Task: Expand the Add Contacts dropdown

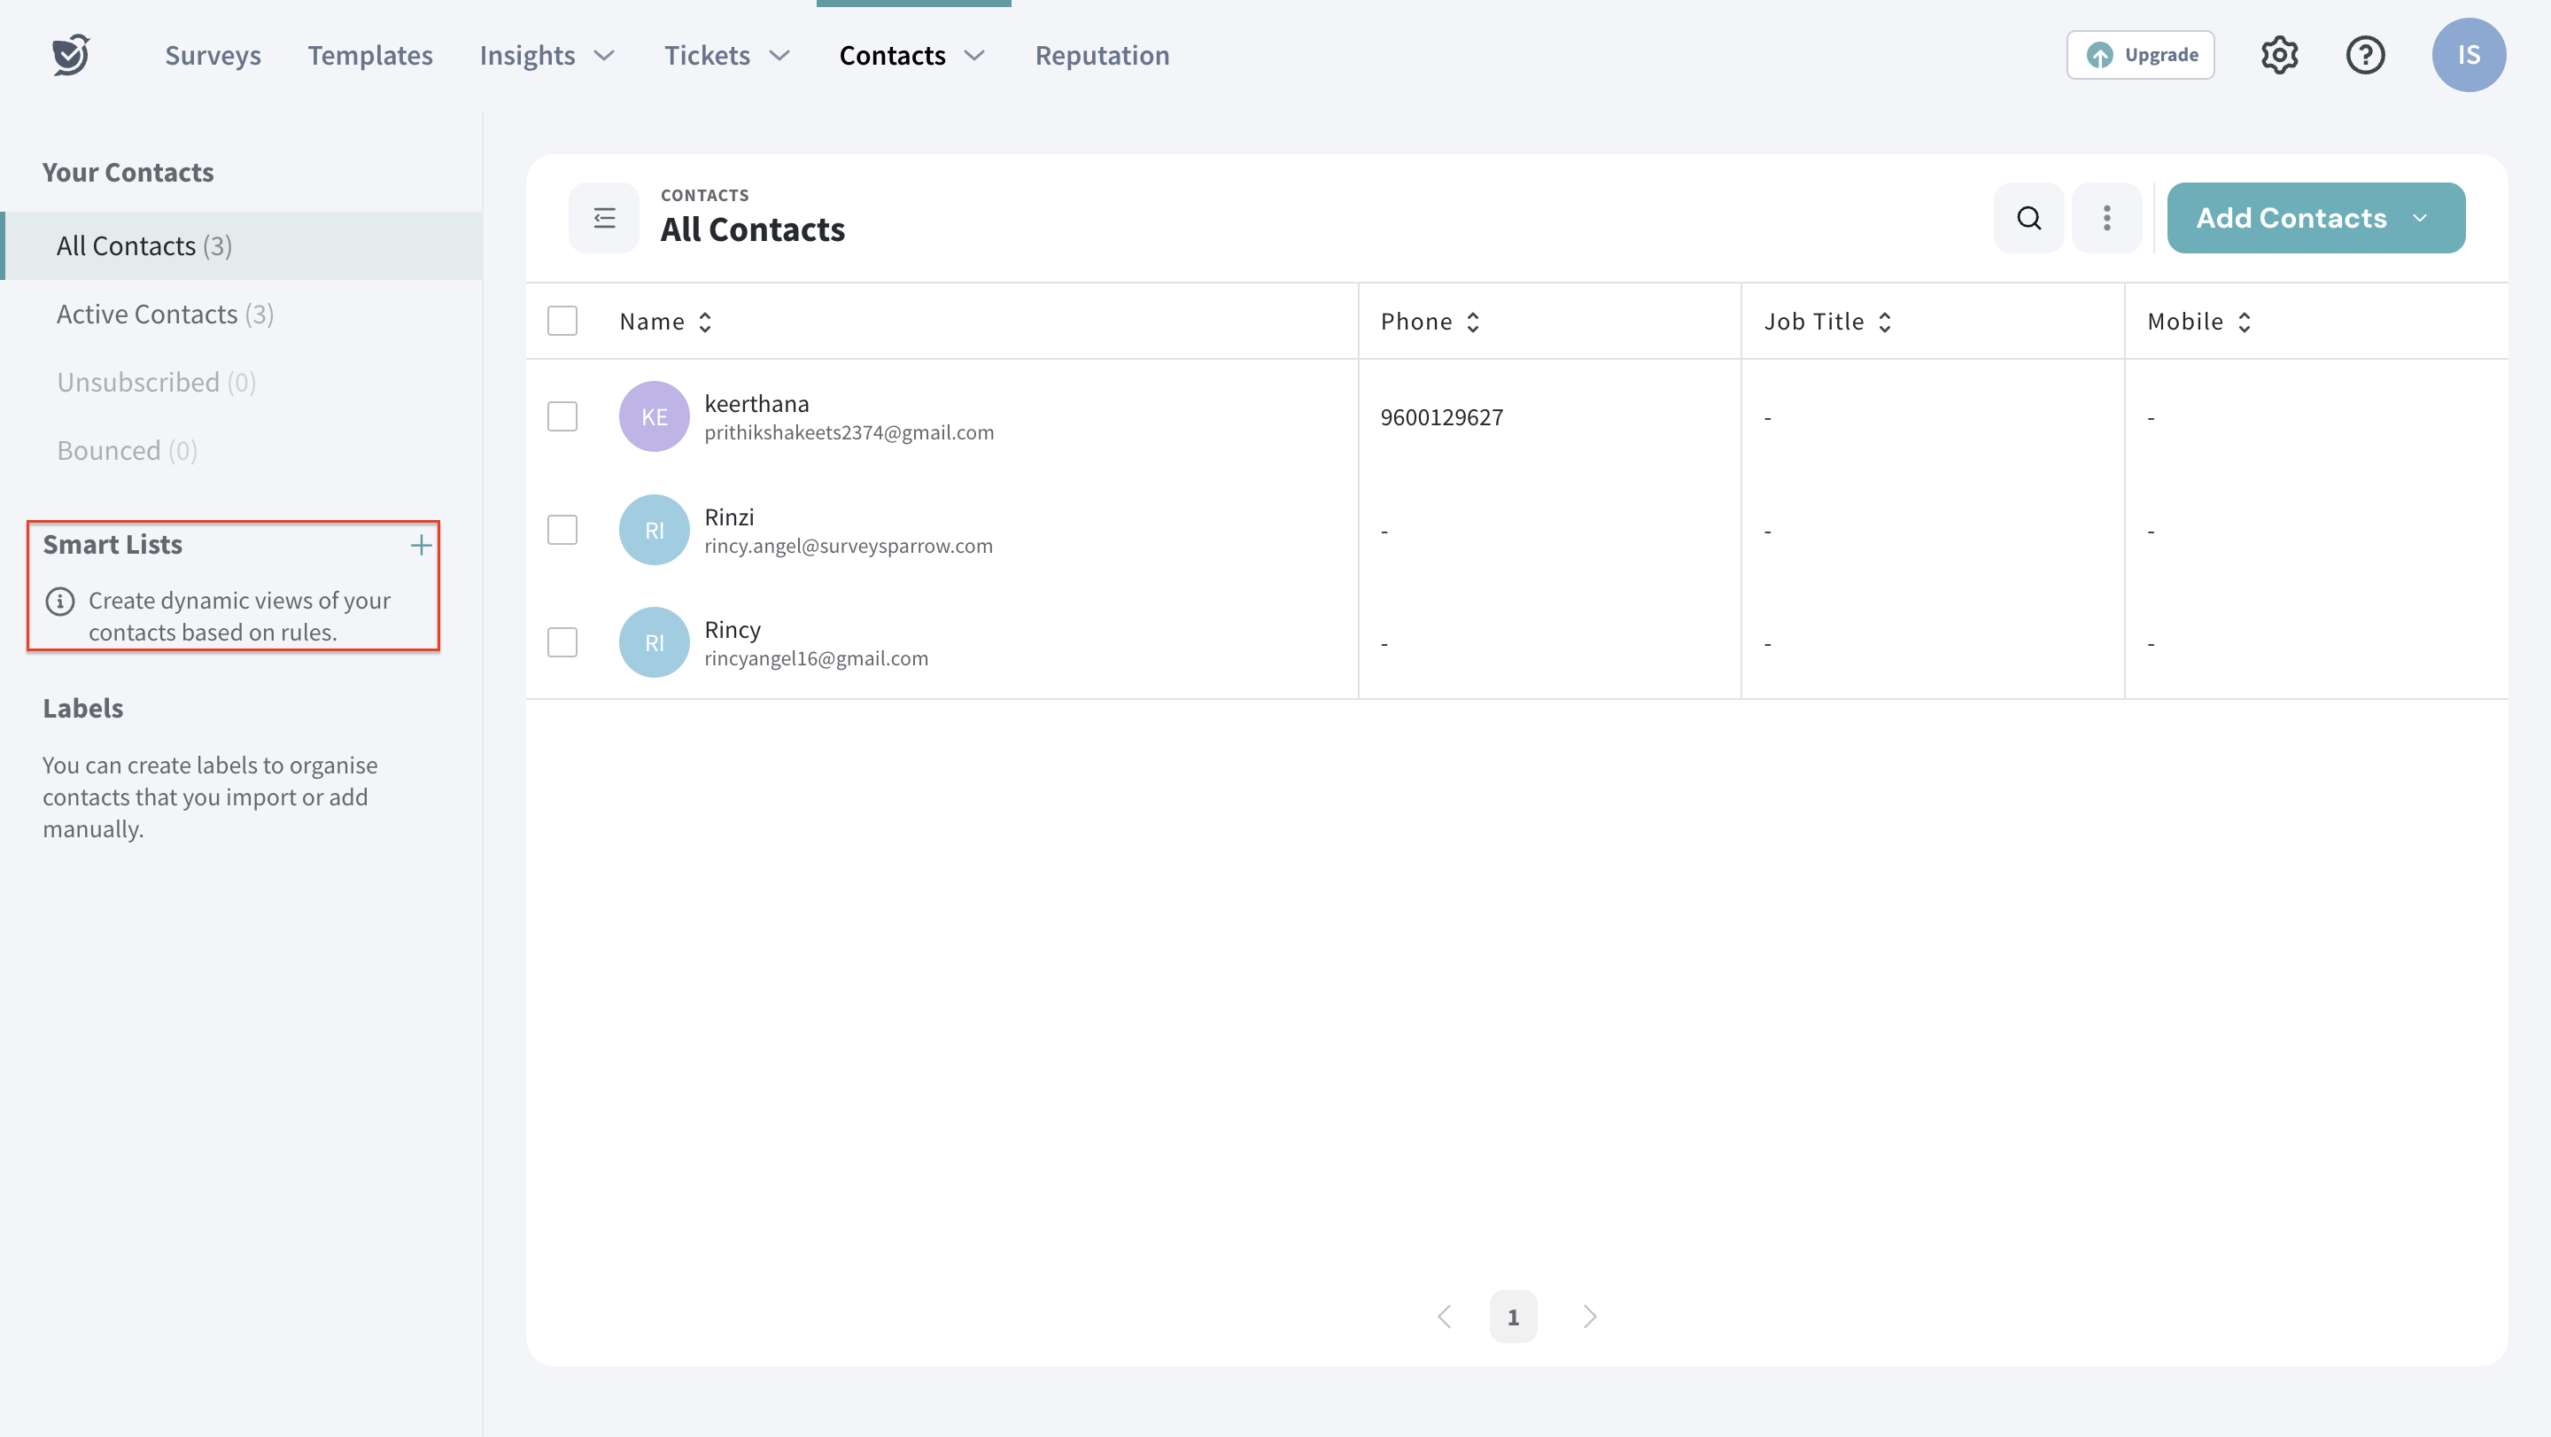Action: coord(2419,218)
